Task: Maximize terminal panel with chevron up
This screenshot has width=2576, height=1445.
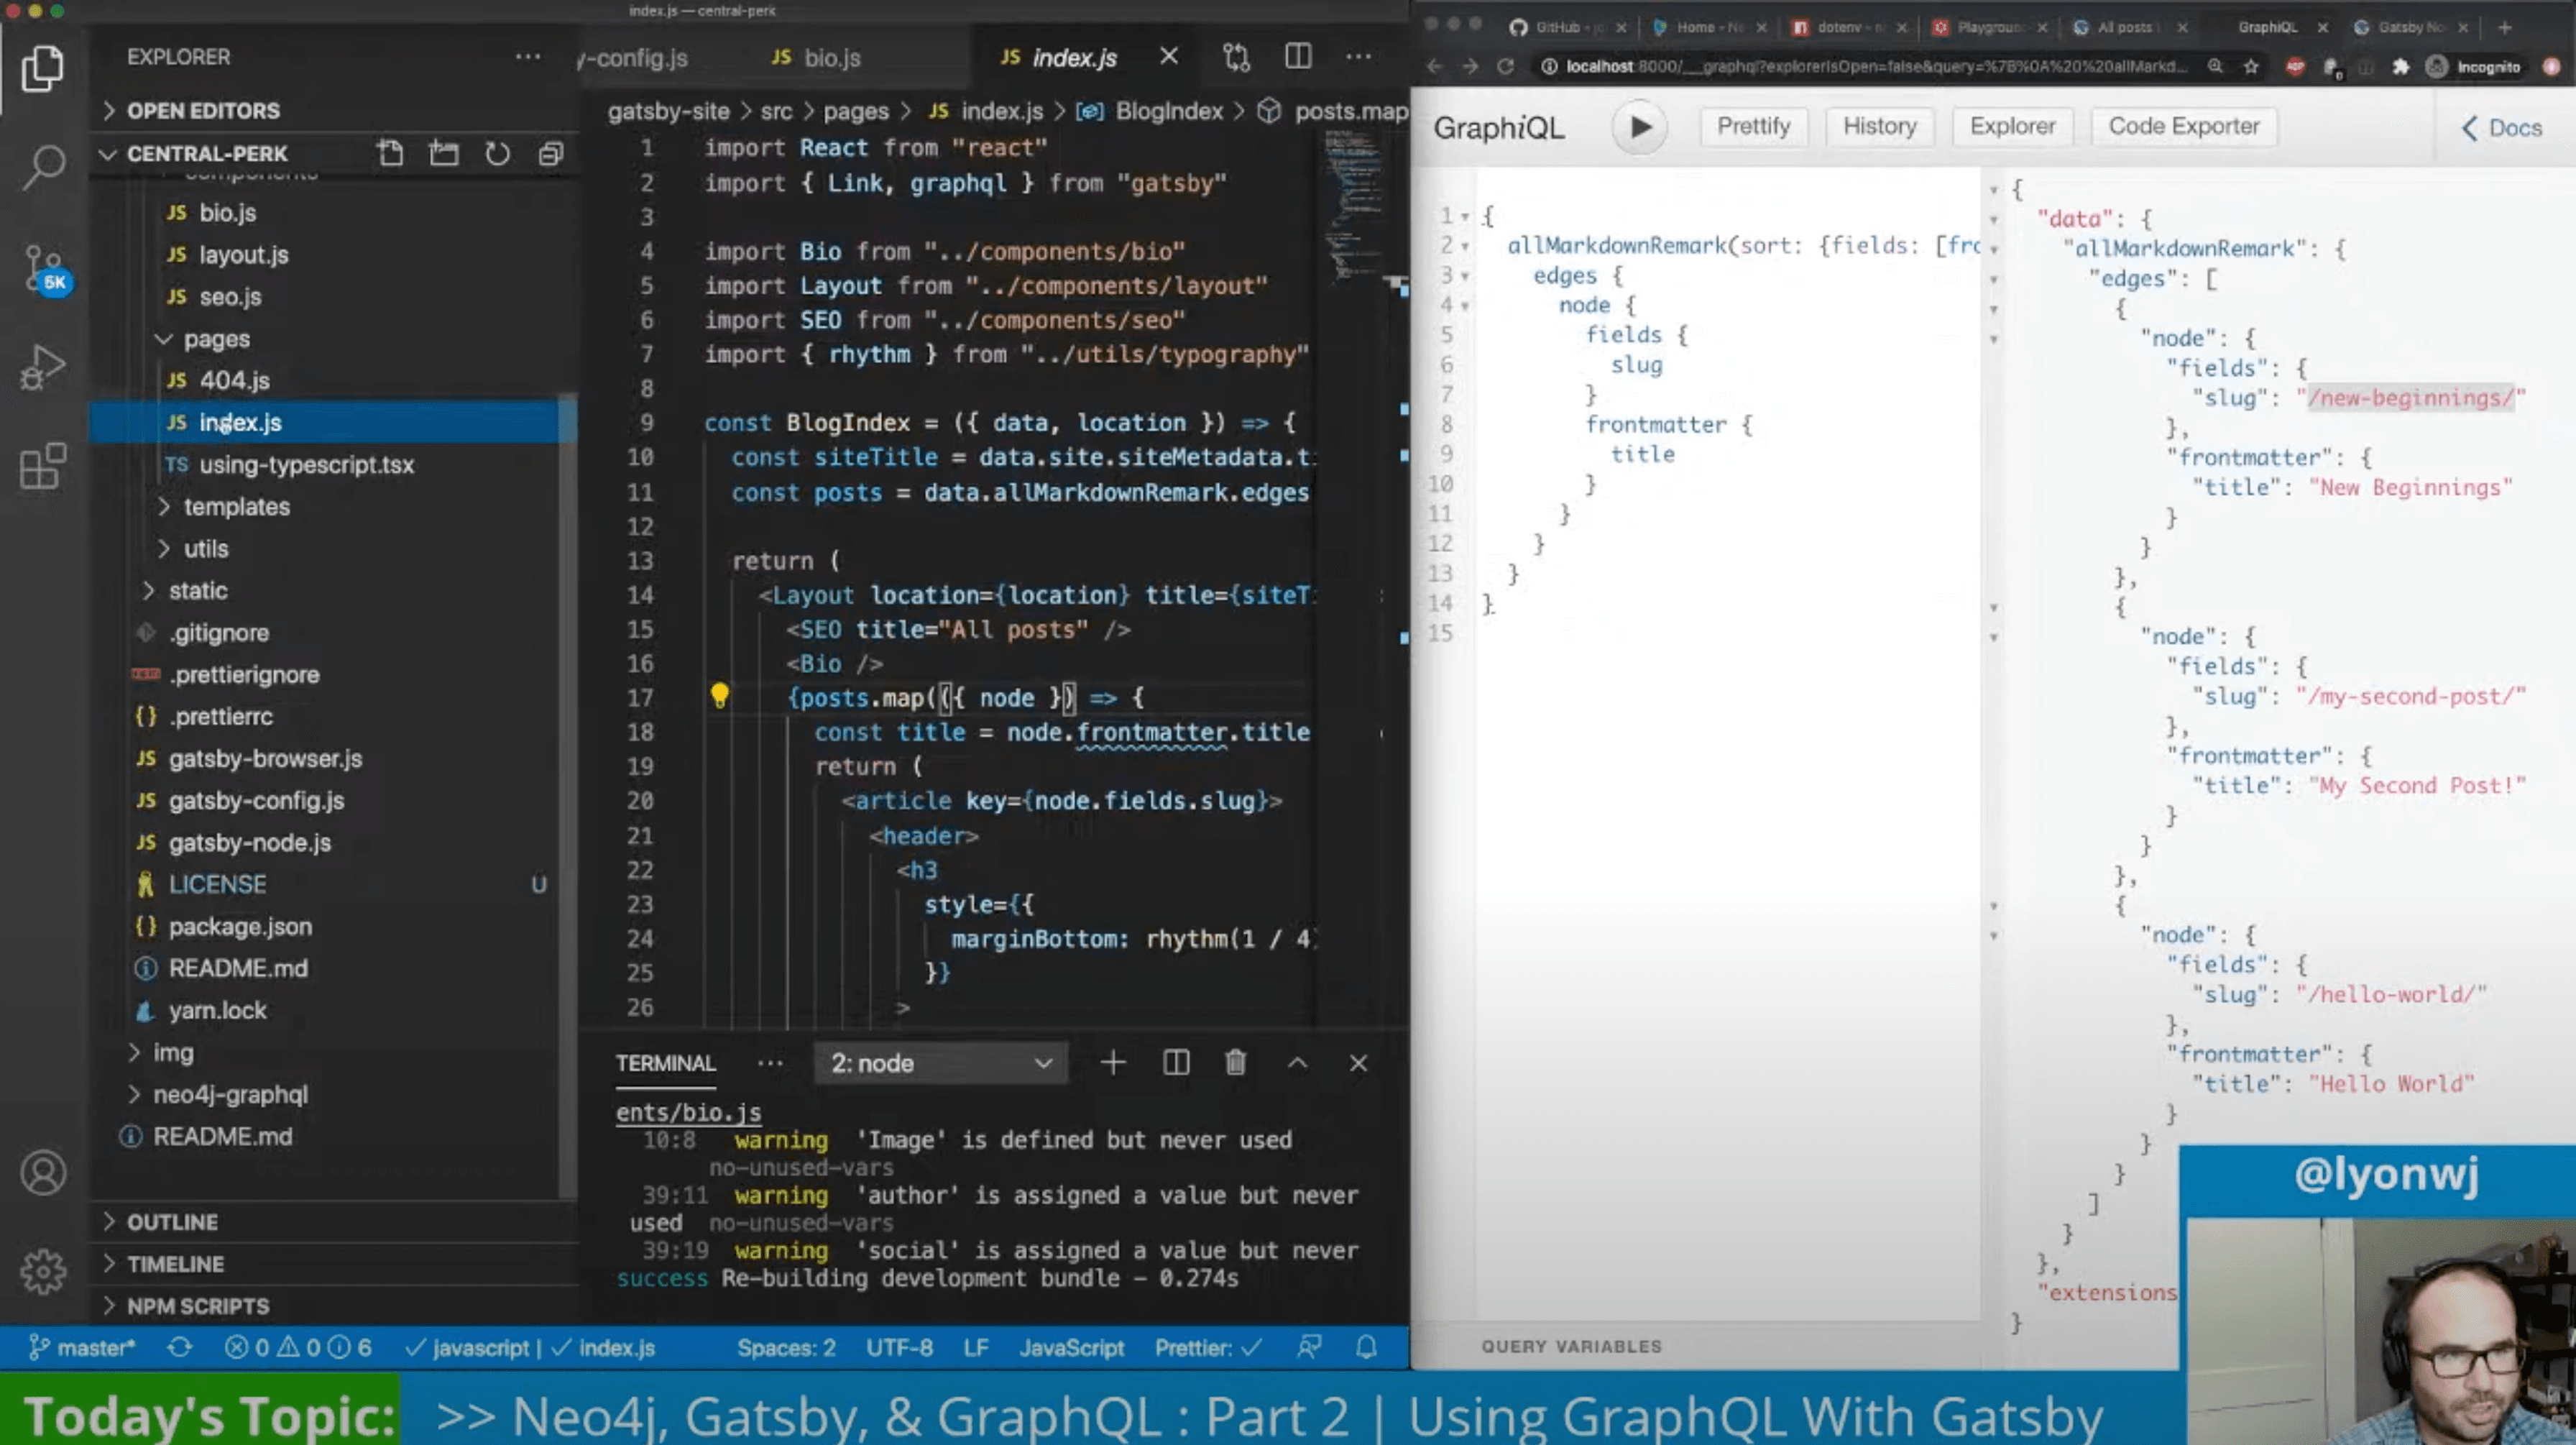Action: [x=1297, y=1063]
